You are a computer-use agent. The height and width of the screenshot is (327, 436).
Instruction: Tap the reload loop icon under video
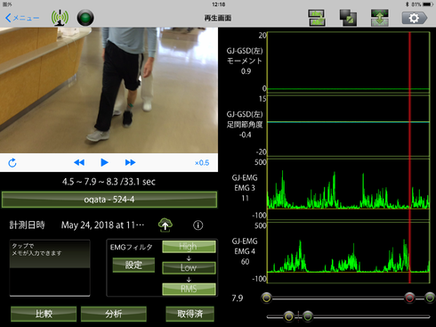(12, 162)
